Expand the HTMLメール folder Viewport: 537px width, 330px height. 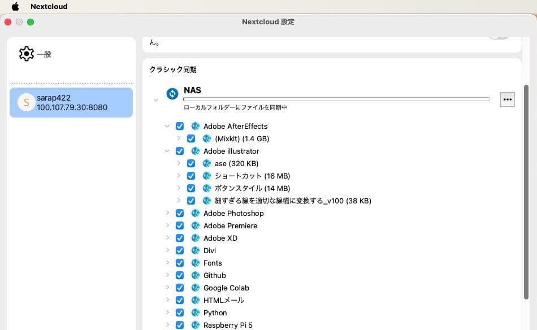point(167,300)
